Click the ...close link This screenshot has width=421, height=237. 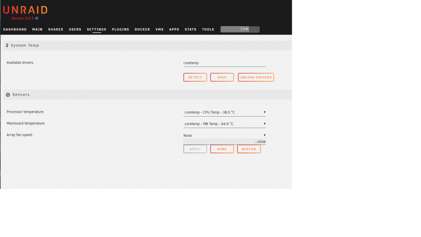(x=260, y=141)
